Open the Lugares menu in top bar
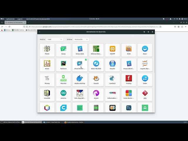188x141 pixels. 20,19
